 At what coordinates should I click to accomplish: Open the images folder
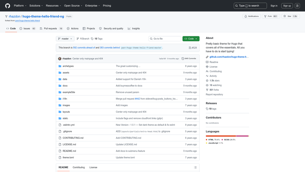pyautogui.click(x=66, y=105)
